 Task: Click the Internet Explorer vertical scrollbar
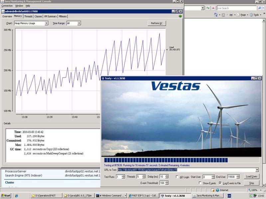click(x=264, y=103)
